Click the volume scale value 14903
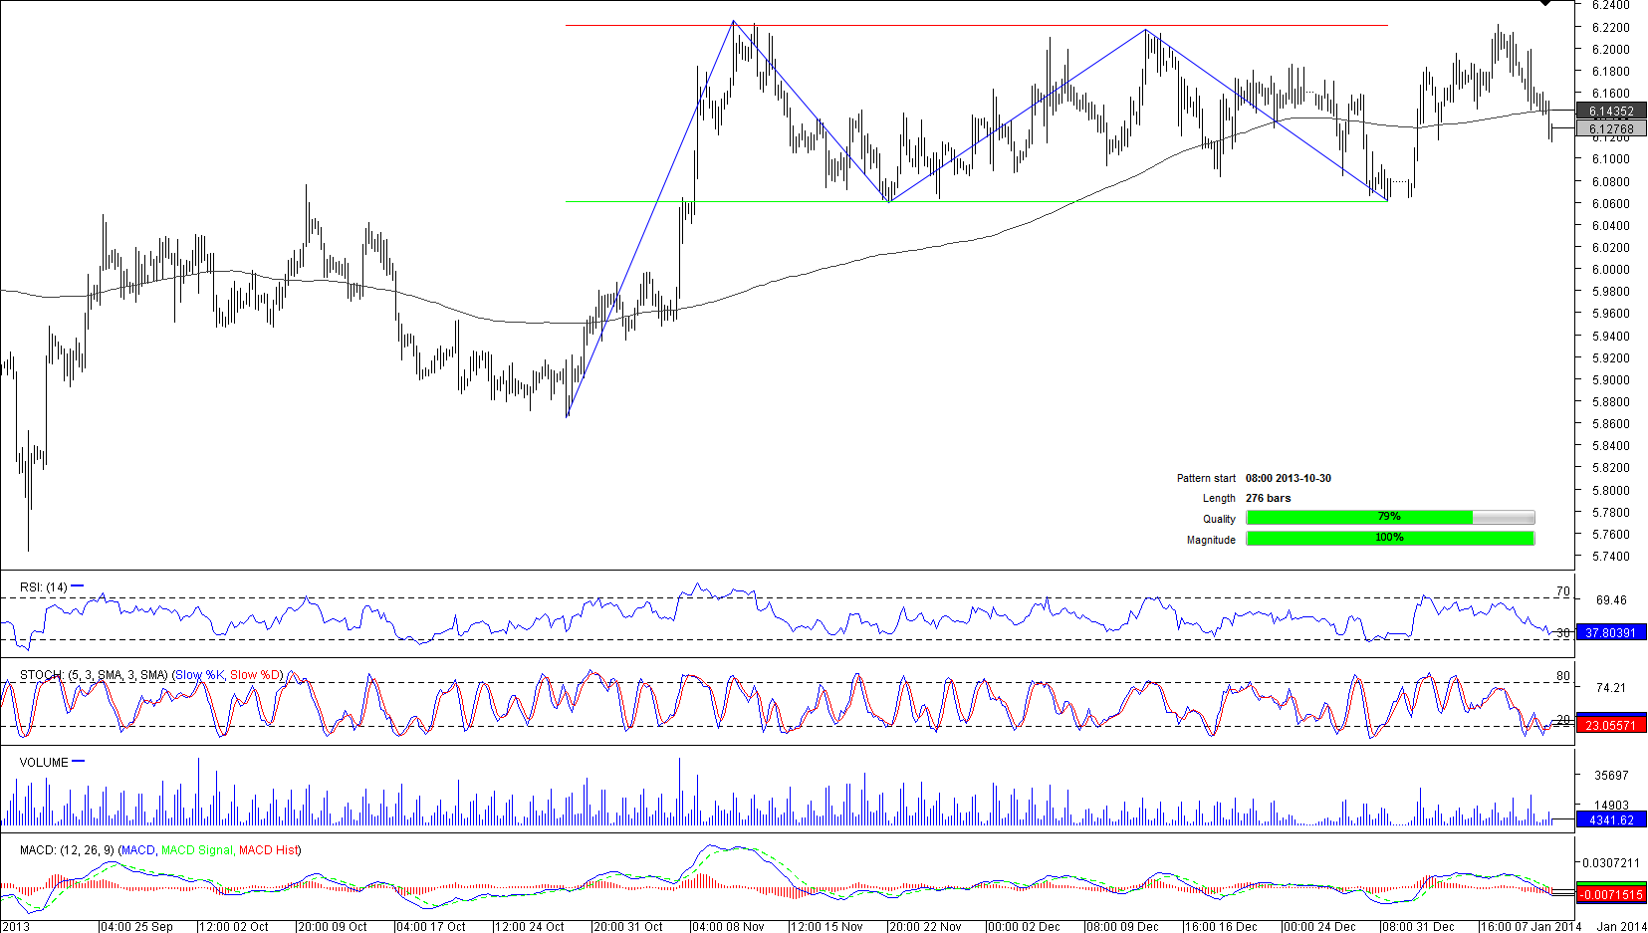1648x933 pixels. (x=1611, y=806)
